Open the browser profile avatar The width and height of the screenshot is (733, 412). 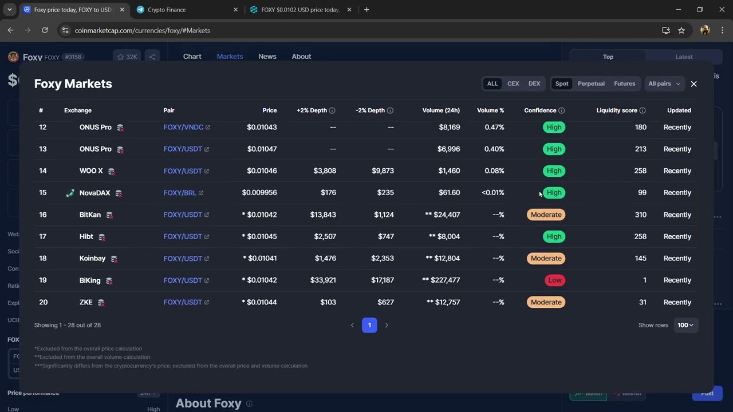[x=705, y=30]
